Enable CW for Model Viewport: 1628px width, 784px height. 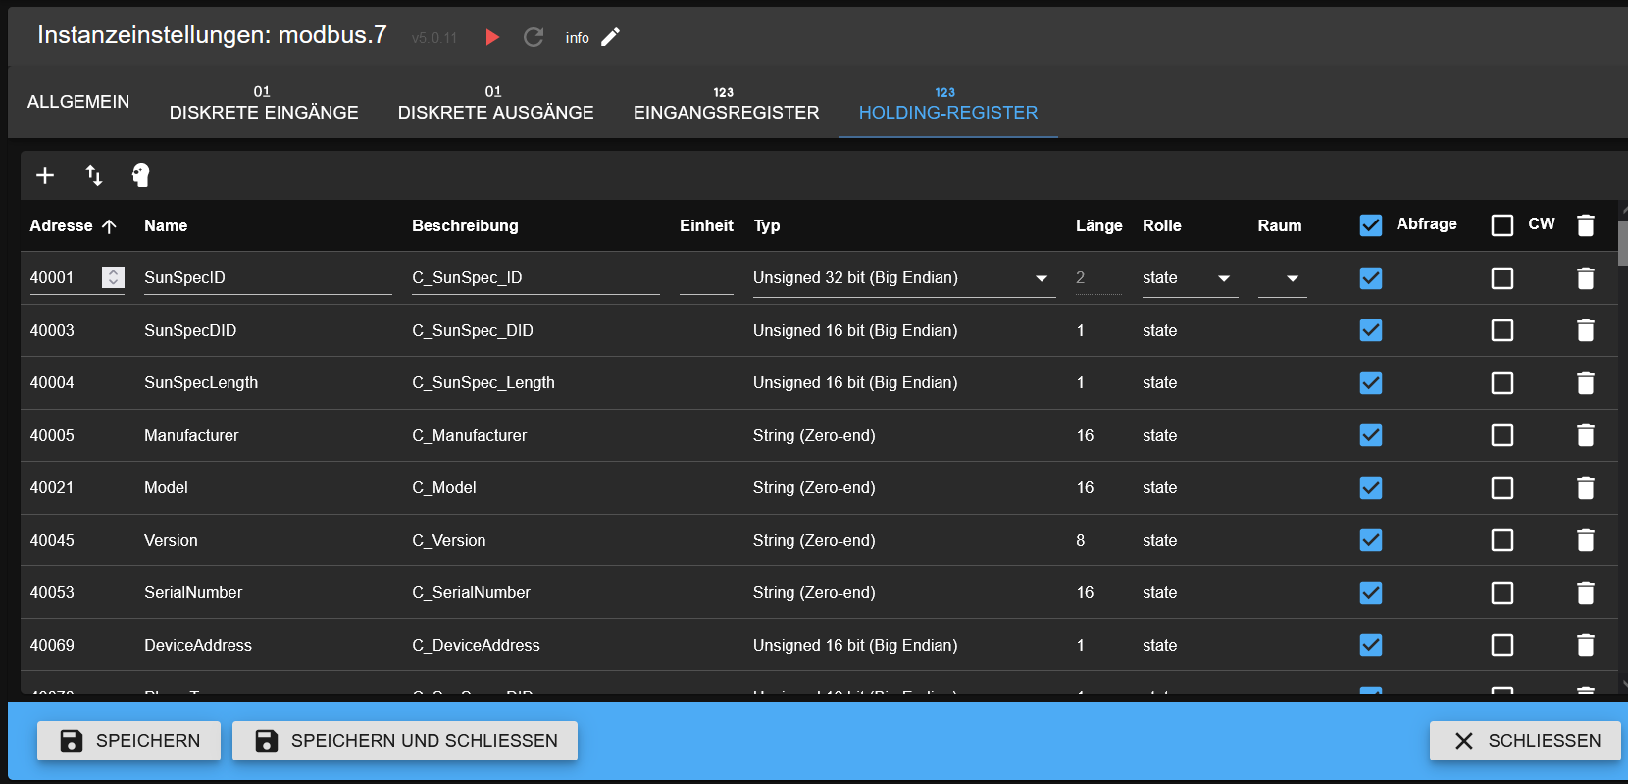pyautogui.click(x=1502, y=488)
